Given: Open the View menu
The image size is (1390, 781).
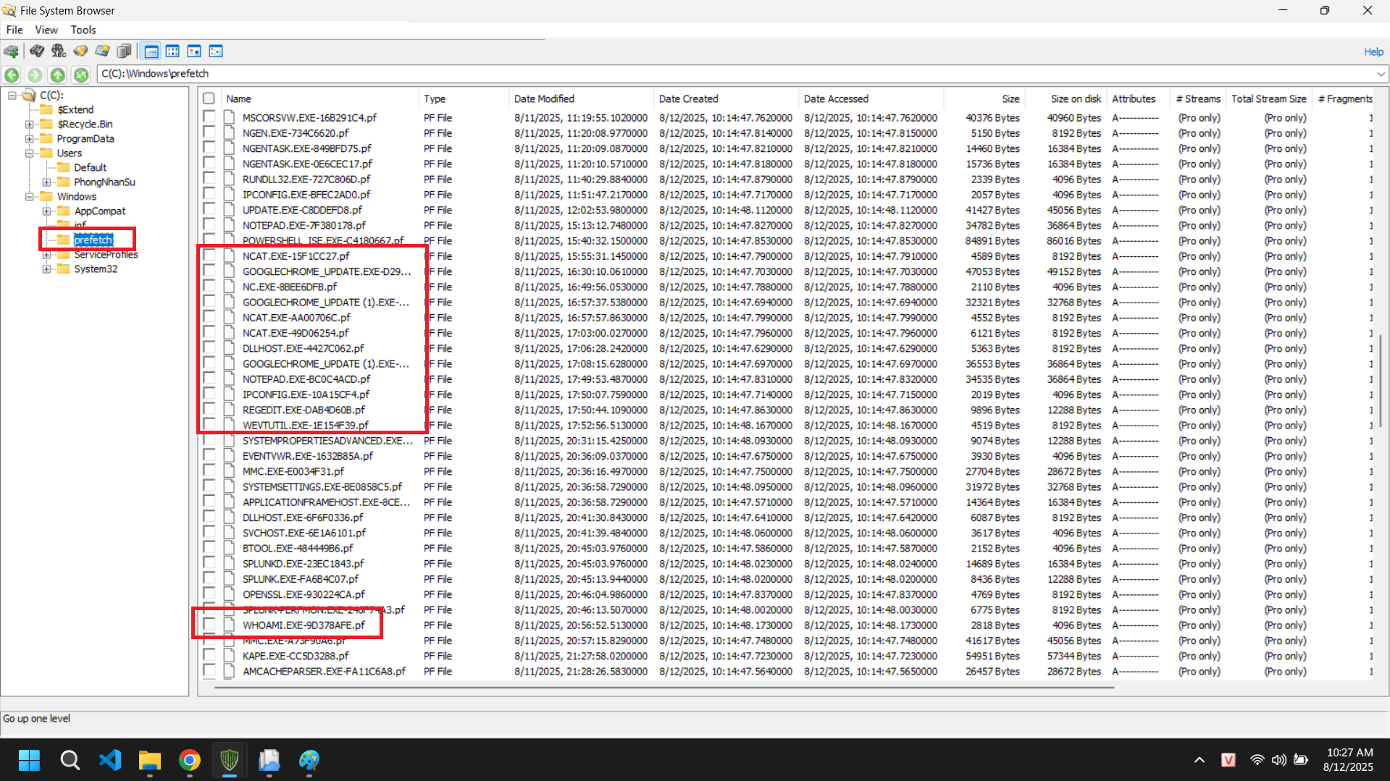Looking at the screenshot, I should [46, 30].
